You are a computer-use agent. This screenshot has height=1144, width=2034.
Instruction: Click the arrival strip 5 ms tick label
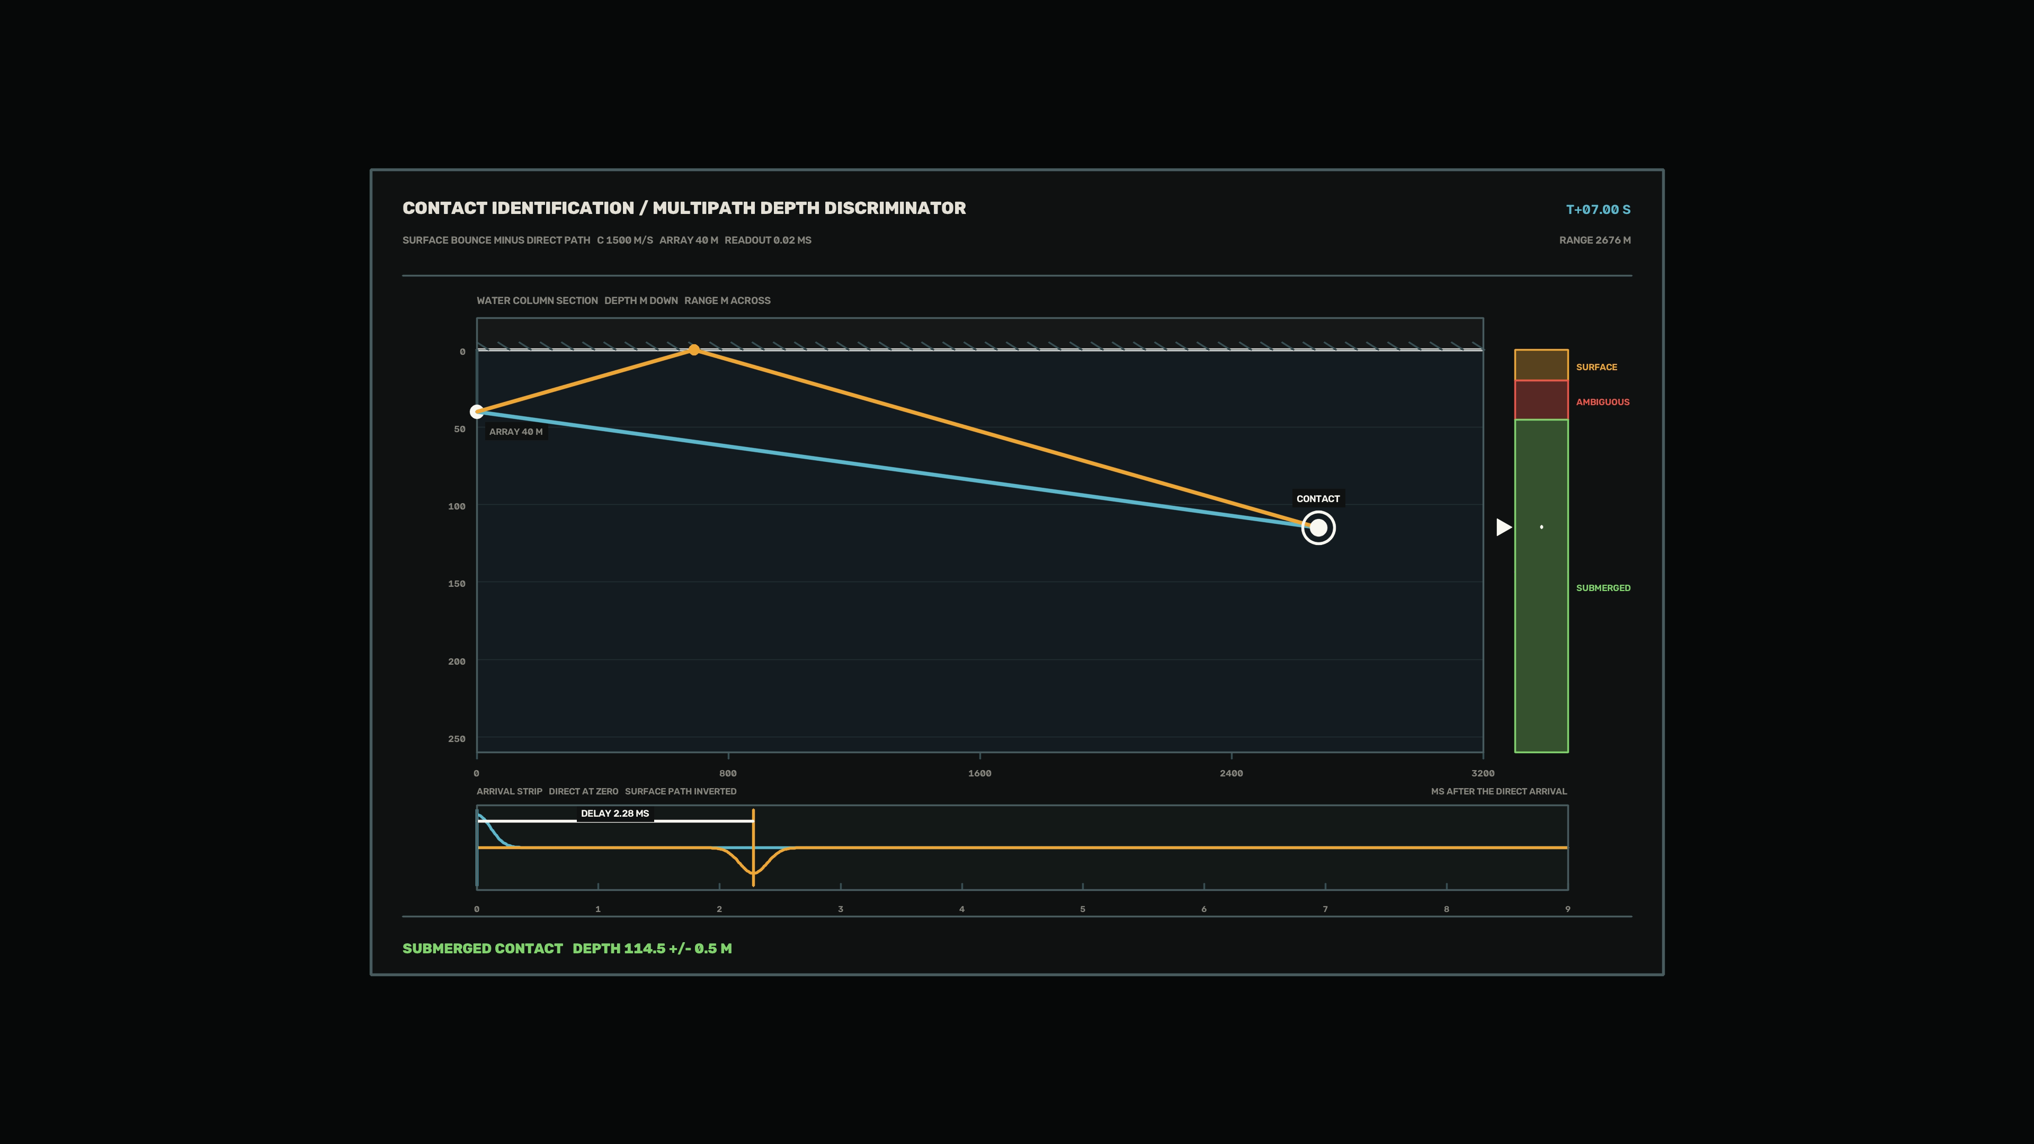1083,909
